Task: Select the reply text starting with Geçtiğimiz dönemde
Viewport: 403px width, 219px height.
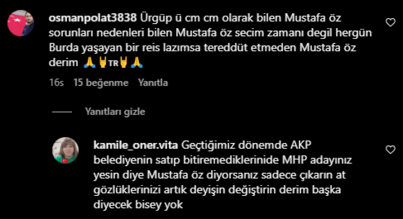Action: coord(223,175)
